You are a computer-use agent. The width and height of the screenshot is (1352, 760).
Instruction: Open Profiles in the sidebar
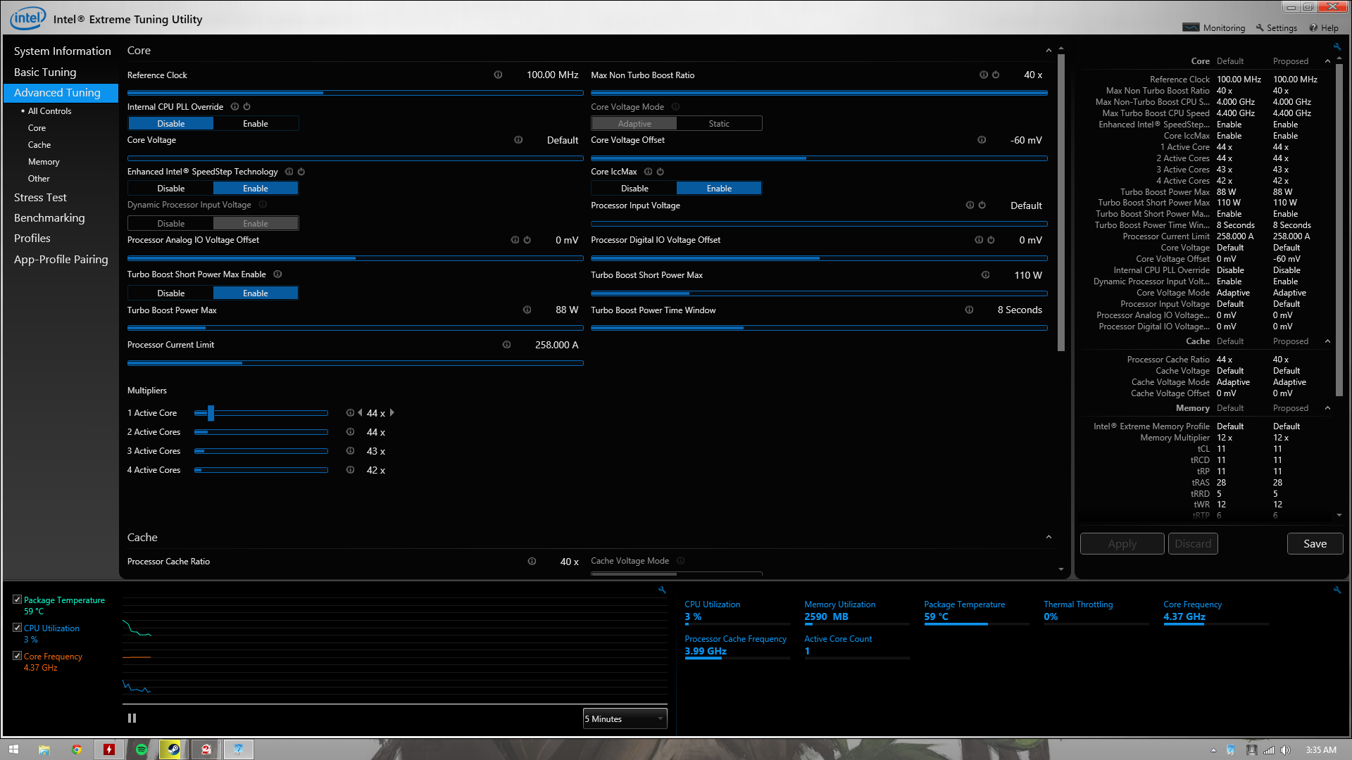(32, 239)
